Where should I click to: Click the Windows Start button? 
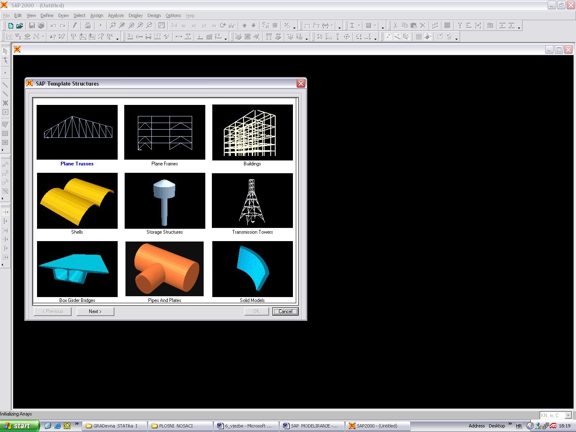click(20, 426)
